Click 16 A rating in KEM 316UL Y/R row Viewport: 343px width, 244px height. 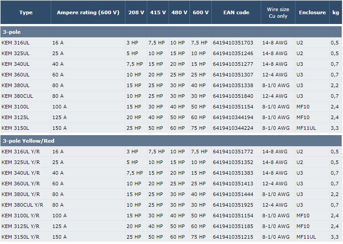click(58, 152)
